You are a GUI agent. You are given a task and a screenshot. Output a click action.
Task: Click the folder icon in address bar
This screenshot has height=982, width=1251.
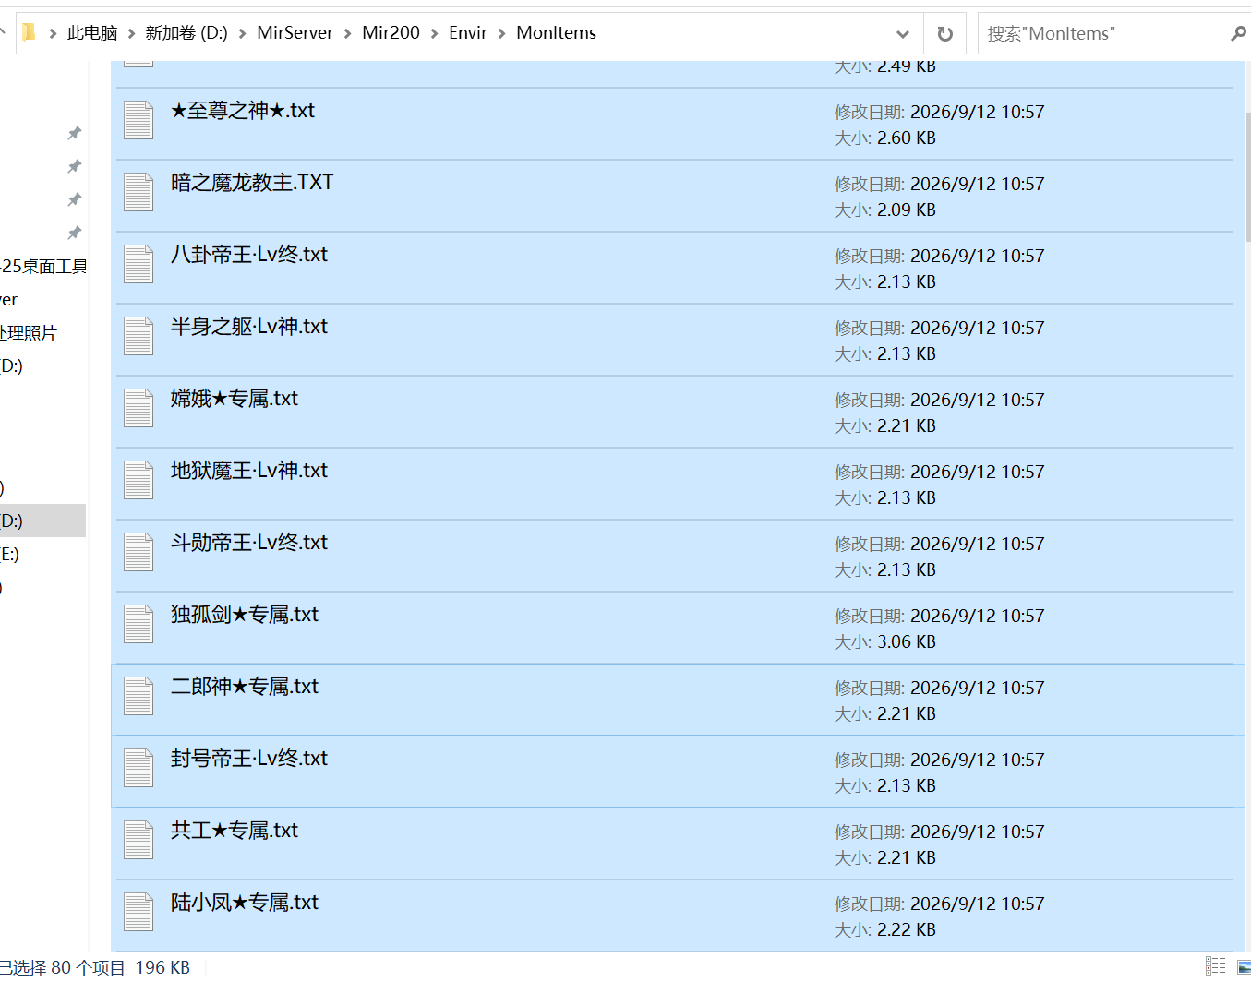pyautogui.click(x=29, y=32)
